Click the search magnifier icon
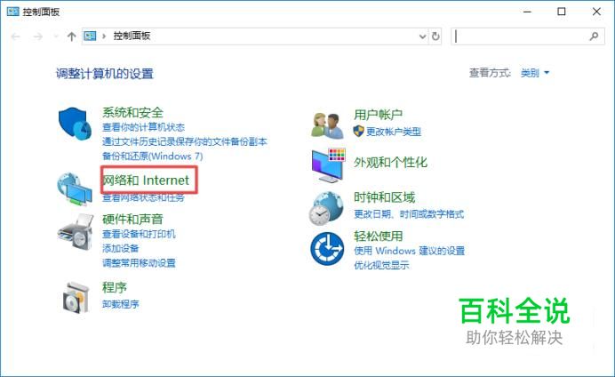The image size is (615, 377). [594, 36]
